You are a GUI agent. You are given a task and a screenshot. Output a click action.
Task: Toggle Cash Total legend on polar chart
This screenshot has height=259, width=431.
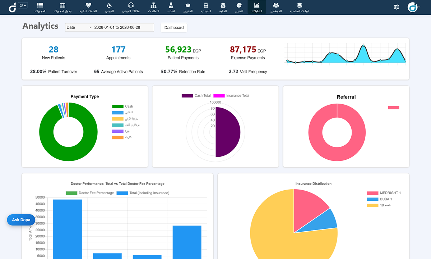(x=196, y=96)
